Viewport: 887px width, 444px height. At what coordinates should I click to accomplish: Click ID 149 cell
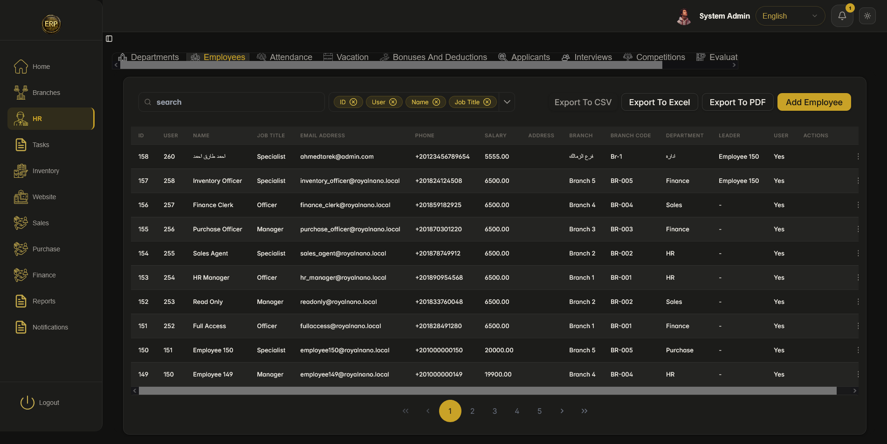tap(143, 374)
